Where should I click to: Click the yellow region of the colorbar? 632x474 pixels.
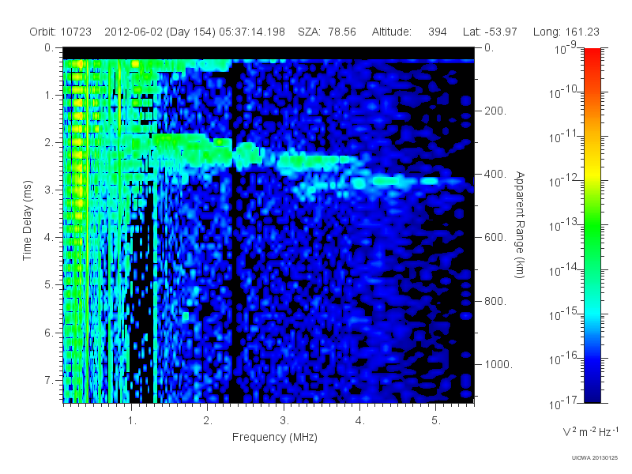(592, 171)
